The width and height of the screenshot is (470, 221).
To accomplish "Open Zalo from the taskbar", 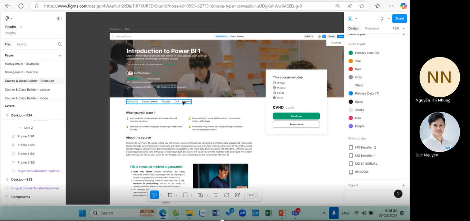I will [203, 213].
